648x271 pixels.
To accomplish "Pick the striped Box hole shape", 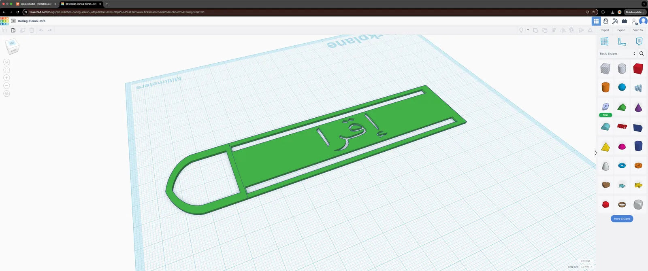I will (x=605, y=69).
